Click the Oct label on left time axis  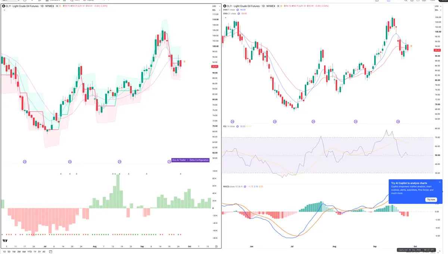[x=189, y=247]
